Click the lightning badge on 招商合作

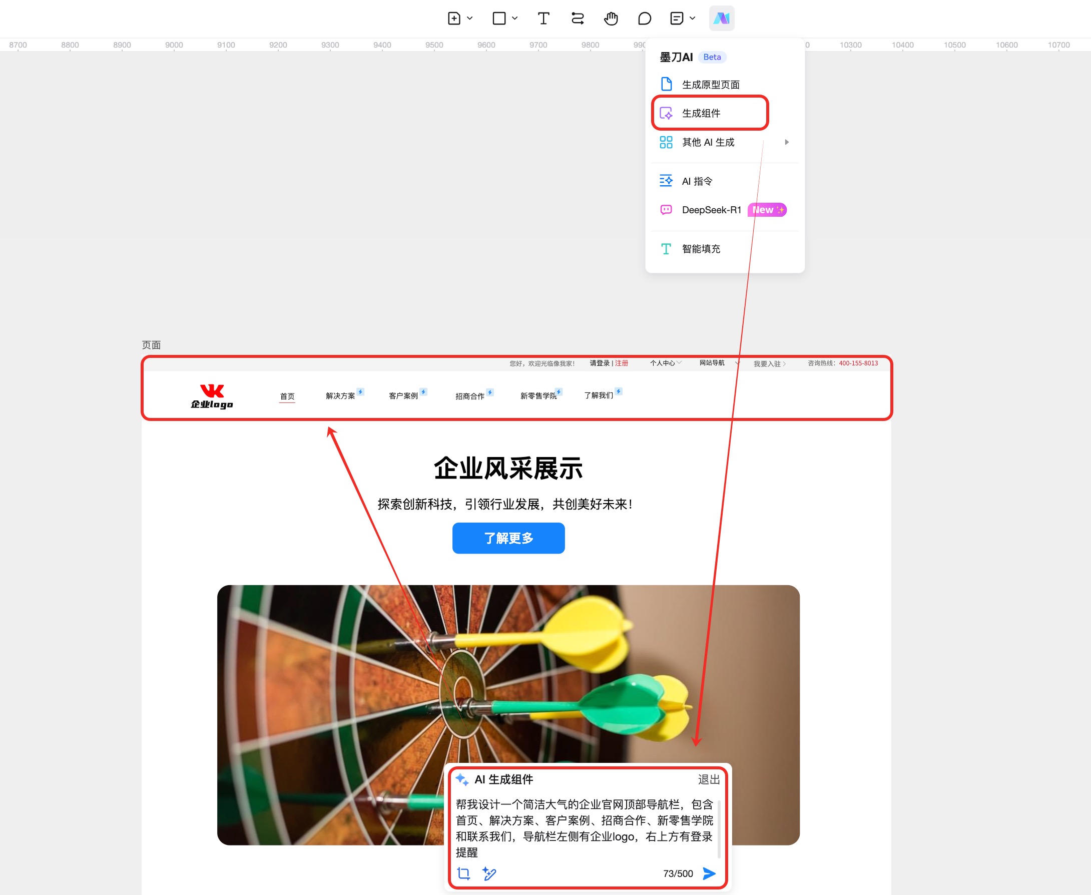pos(490,392)
